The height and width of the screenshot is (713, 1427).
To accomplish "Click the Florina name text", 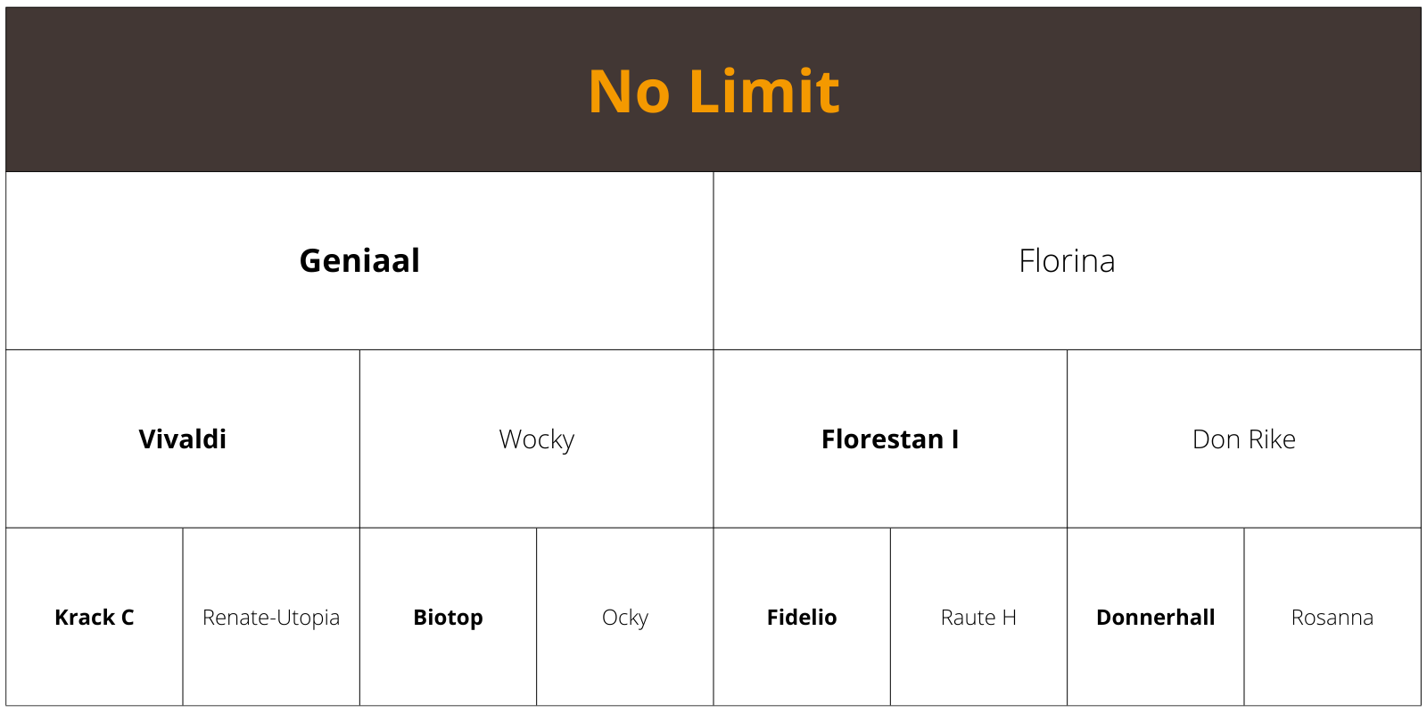I will click(1067, 260).
